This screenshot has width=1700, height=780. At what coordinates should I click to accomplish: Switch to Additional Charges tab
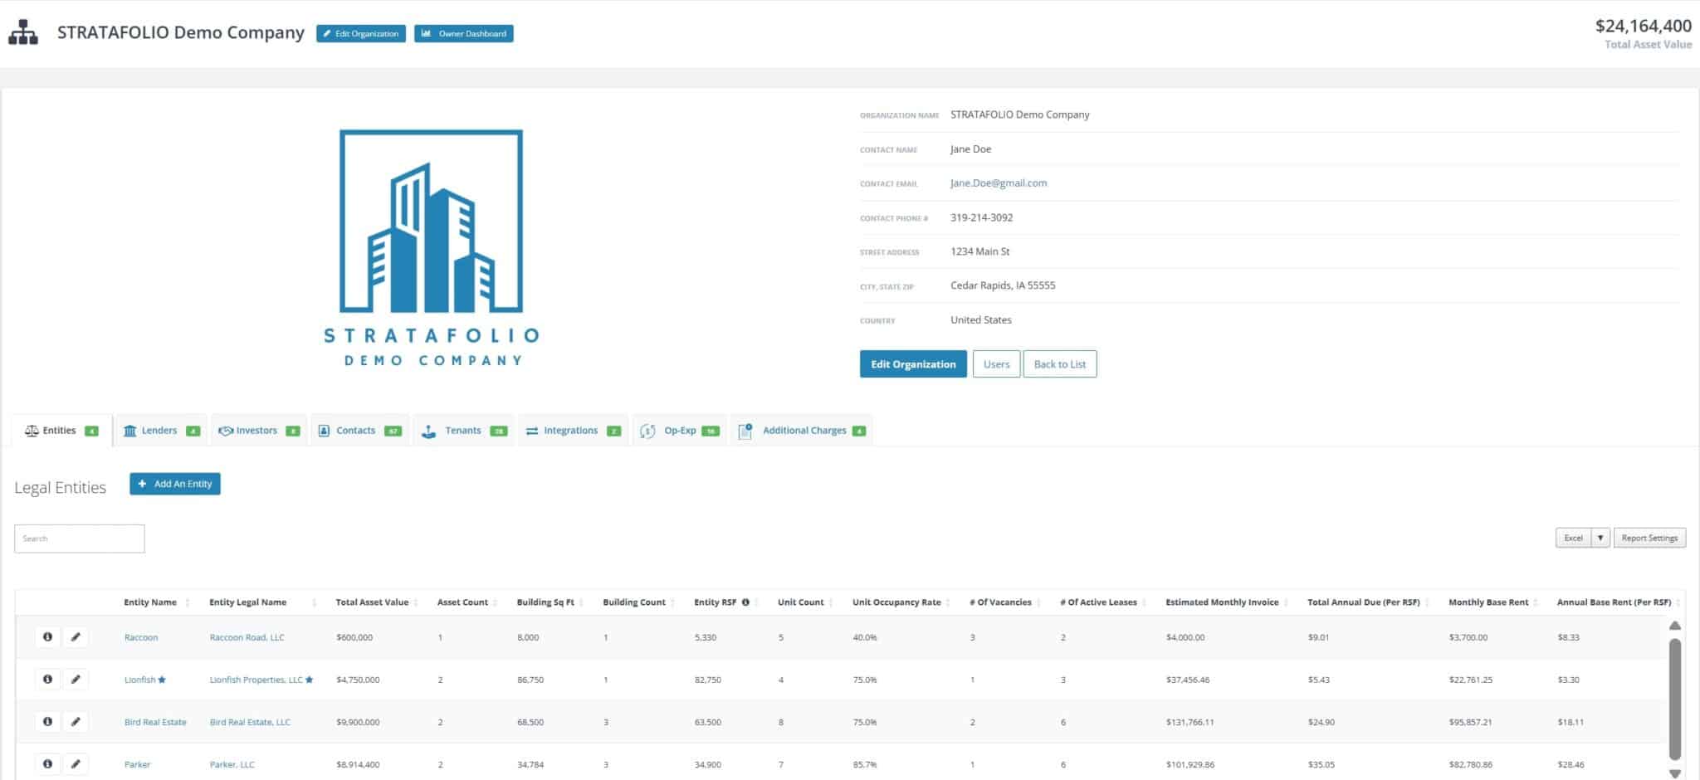click(802, 431)
